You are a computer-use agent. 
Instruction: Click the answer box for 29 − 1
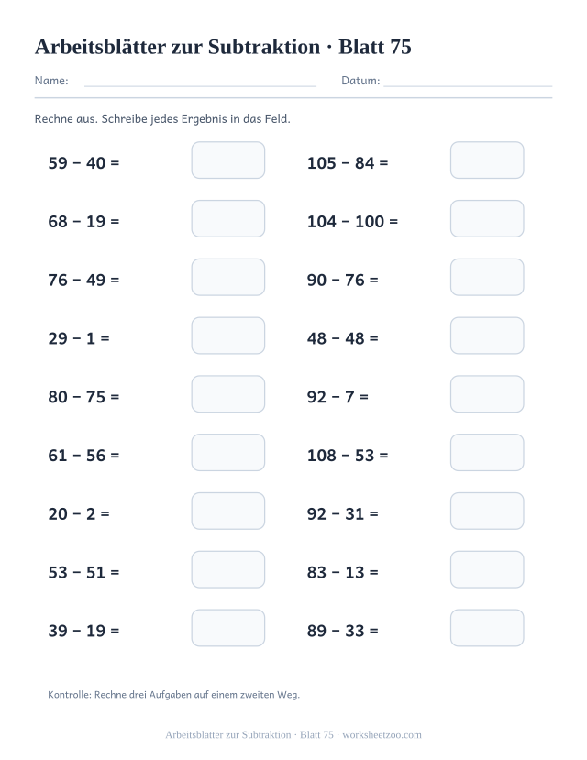228,336
